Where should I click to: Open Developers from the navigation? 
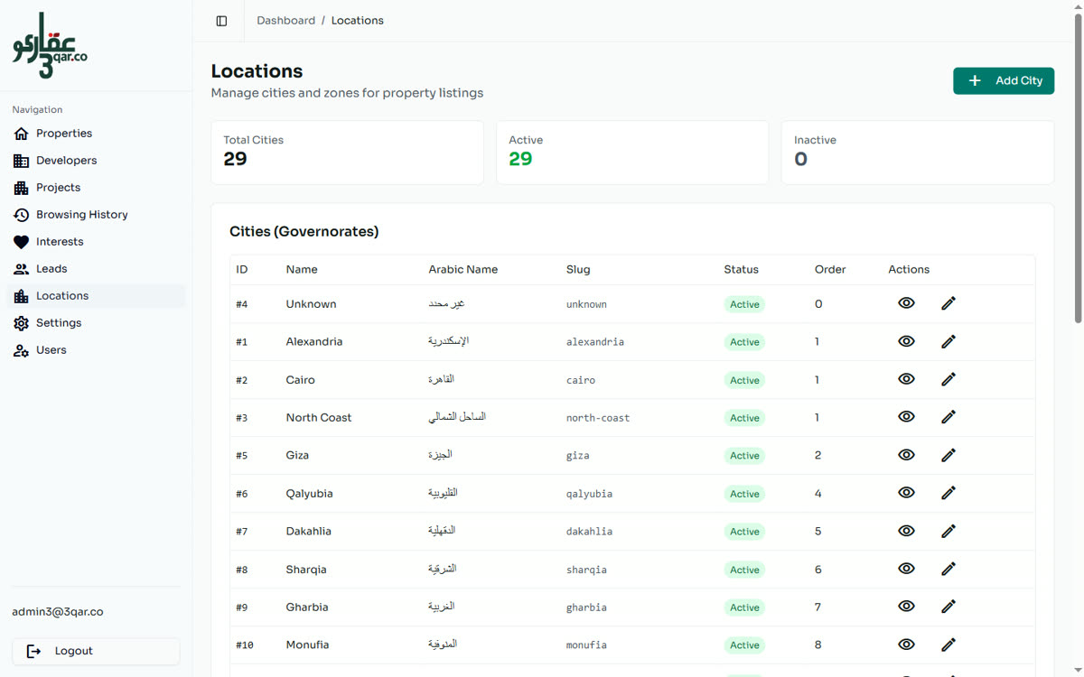[96, 161]
